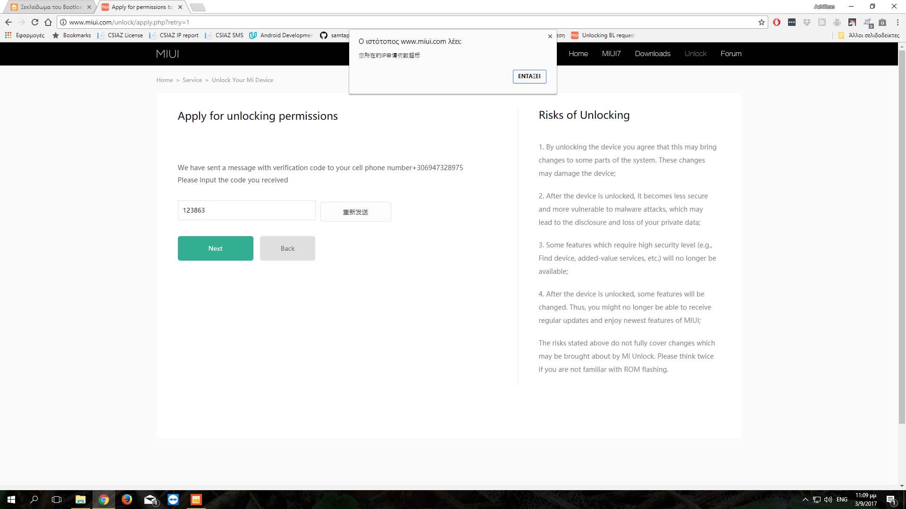Image resolution: width=906 pixels, height=509 pixels.
Task: Reload the page with the refresh icon
Action: tap(34, 22)
